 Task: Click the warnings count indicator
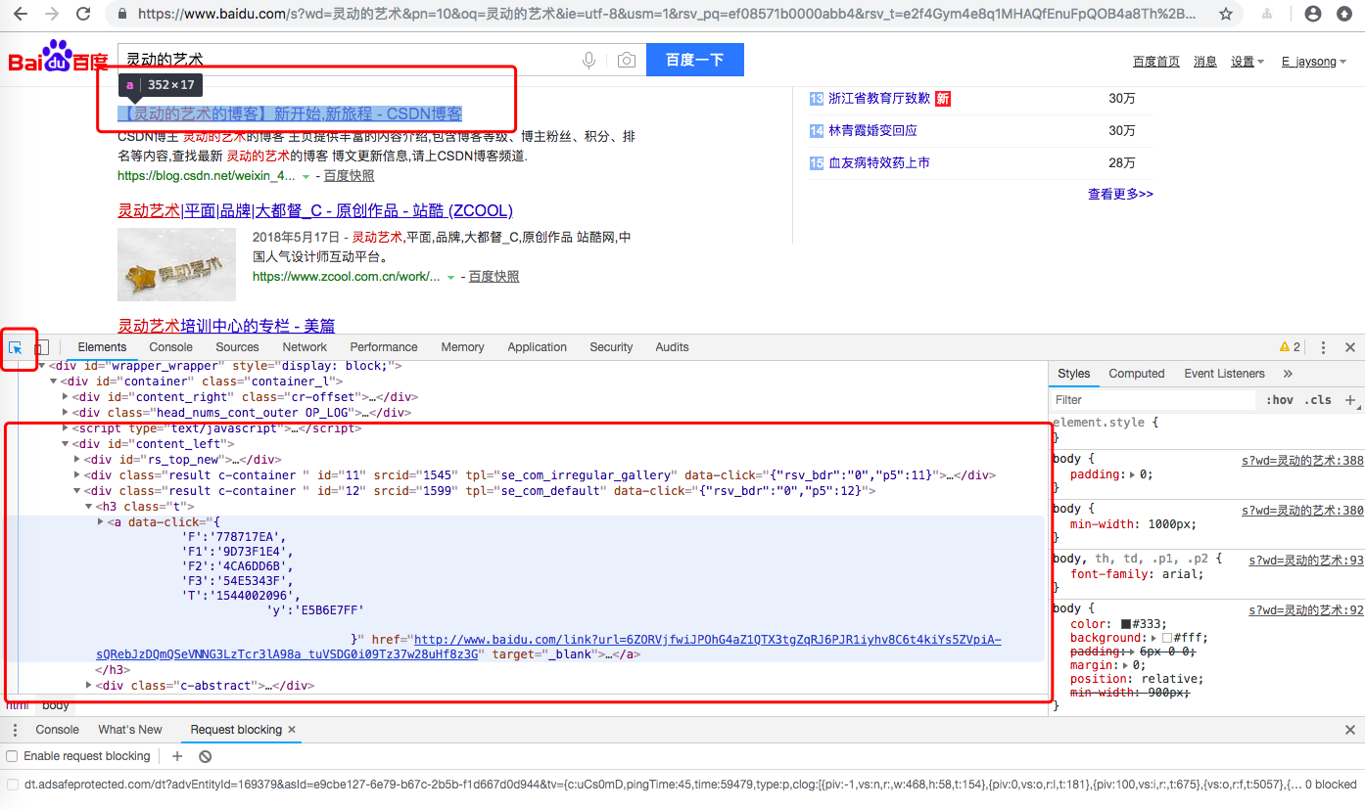click(1290, 347)
